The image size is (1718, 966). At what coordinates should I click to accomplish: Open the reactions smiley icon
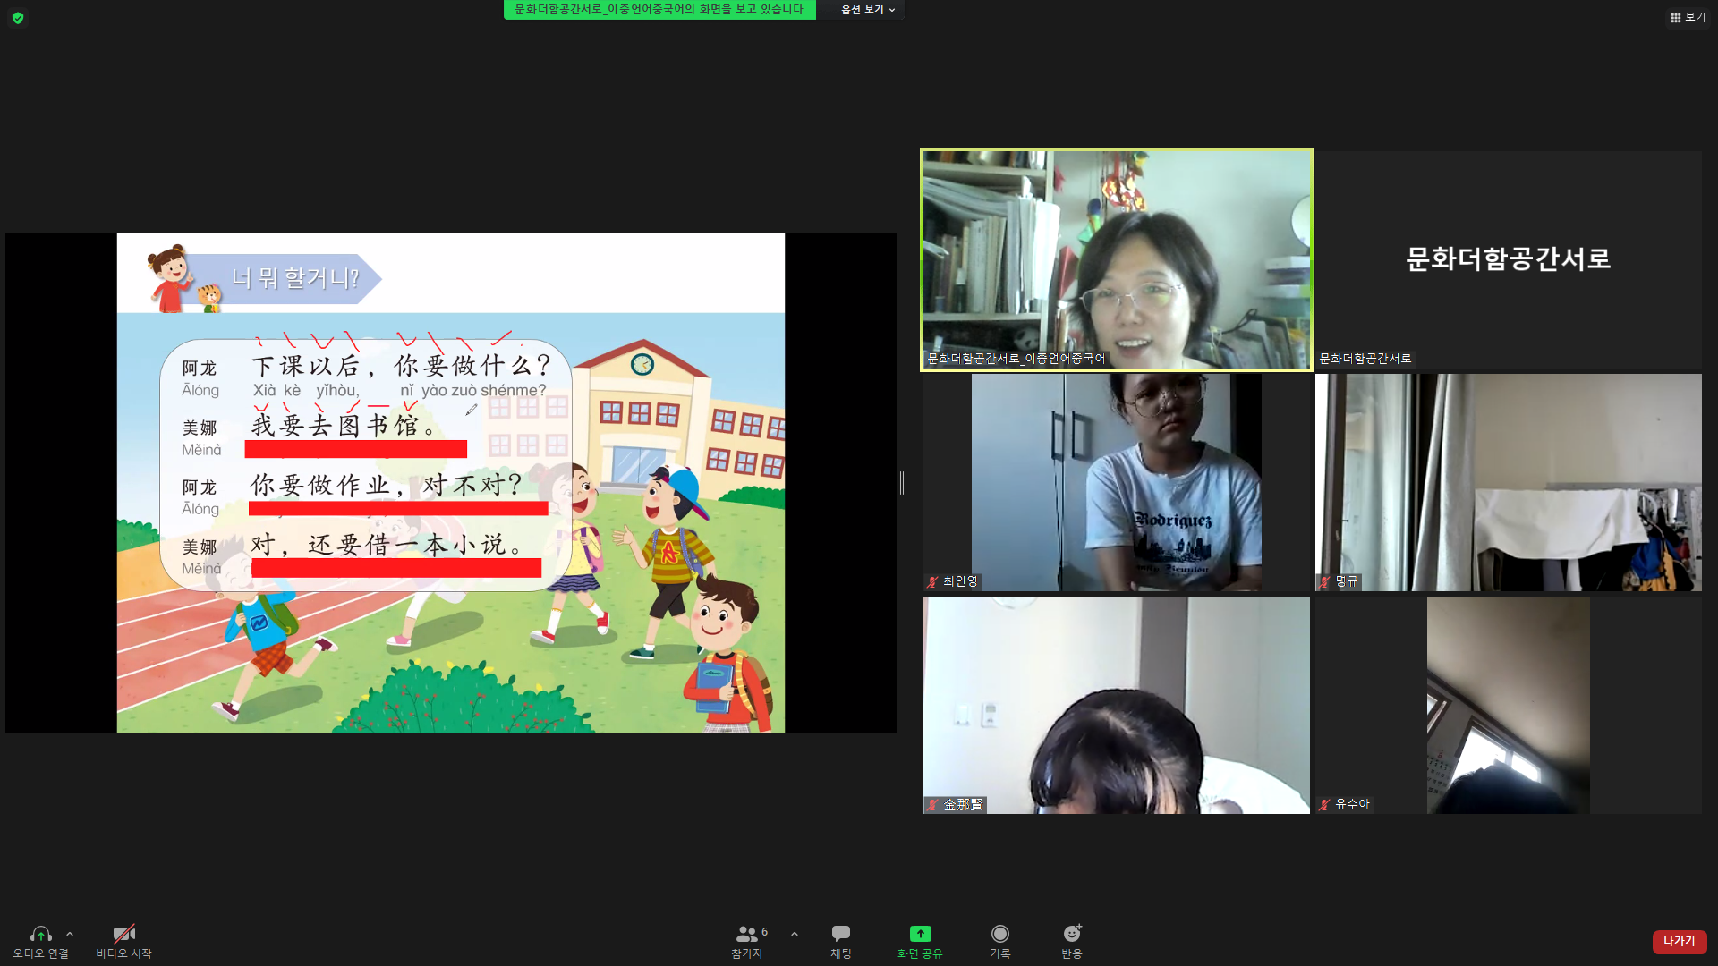tap(1071, 934)
